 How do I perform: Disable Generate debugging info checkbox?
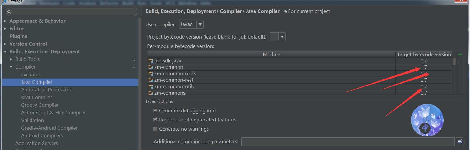pos(155,111)
